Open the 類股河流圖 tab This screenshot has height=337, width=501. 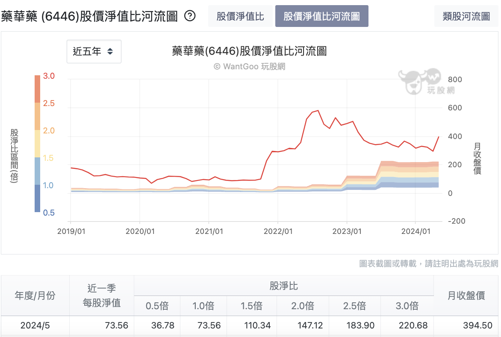point(466,16)
